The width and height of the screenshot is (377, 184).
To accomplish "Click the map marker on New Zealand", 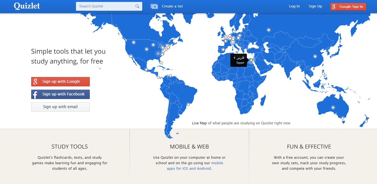I will [x=366, y=121].
